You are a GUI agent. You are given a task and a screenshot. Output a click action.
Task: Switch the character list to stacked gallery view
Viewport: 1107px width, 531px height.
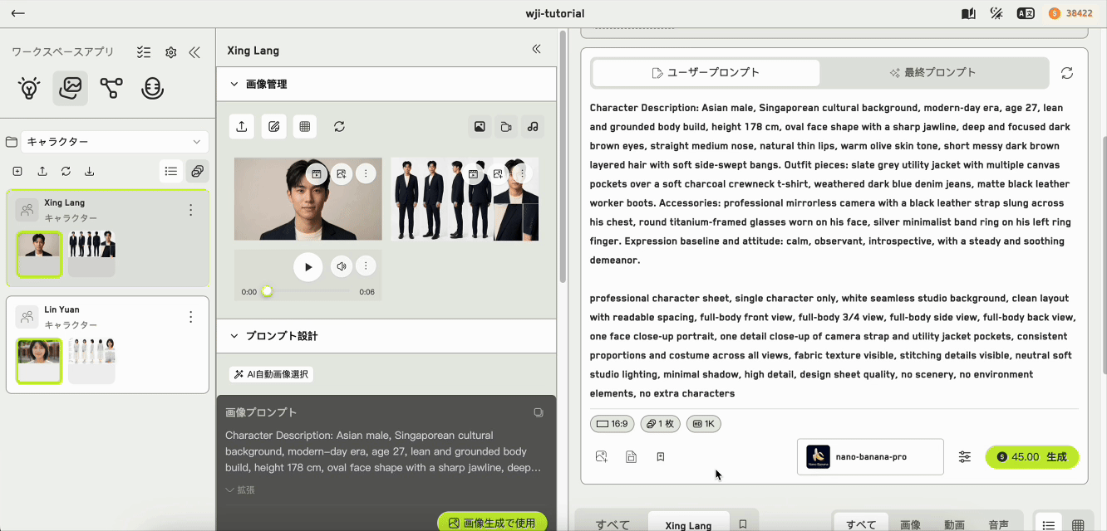(x=198, y=172)
